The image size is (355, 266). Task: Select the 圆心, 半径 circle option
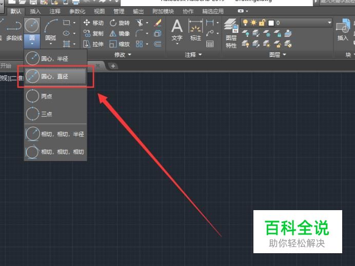55,58
